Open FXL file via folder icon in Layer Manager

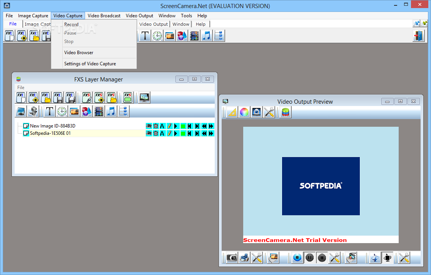point(46,98)
